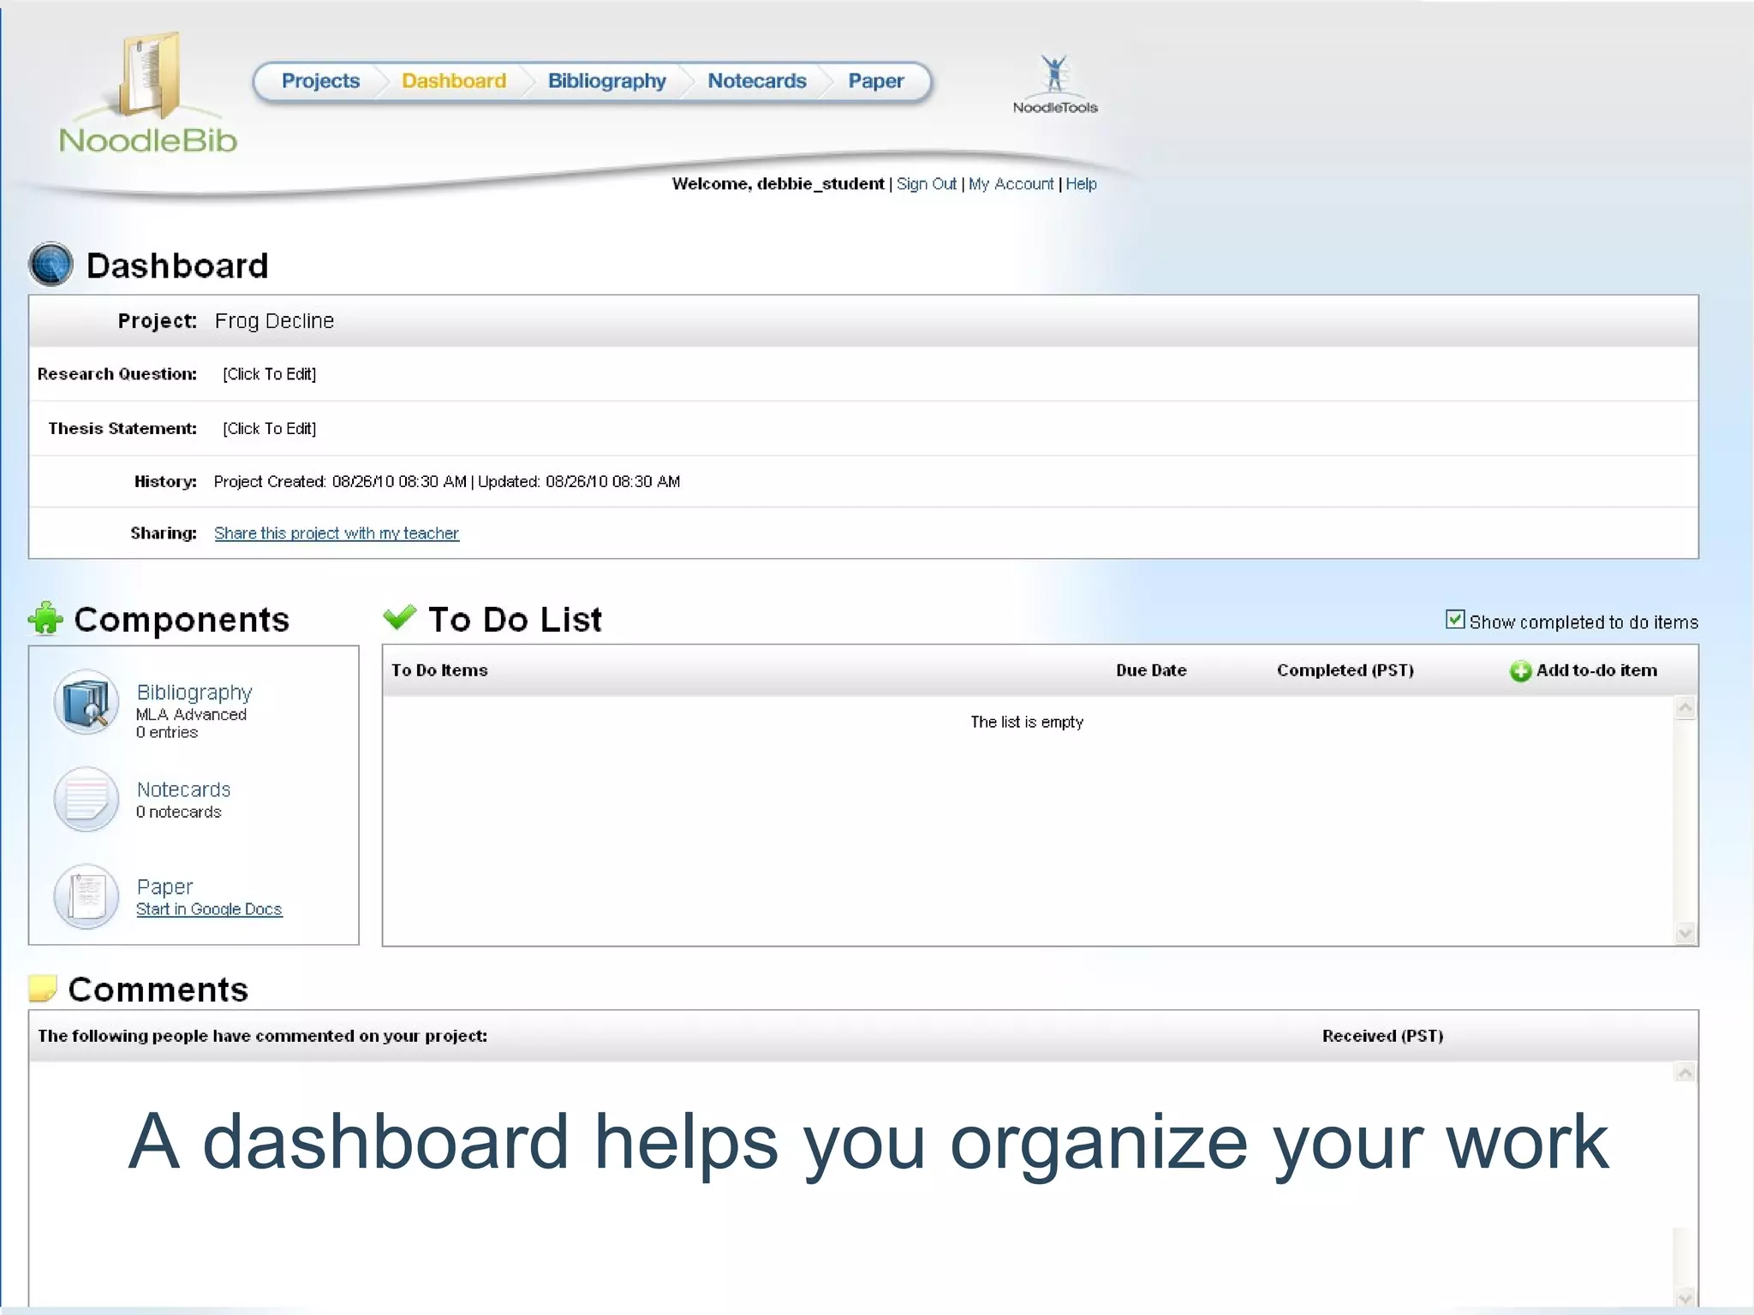Viewport: 1754px width, 1315px height.
Task: Click the '0 notecards' count text
Action: pyautogui.click(x=178, y=812)
